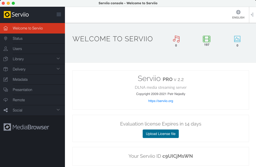Minimize the Serviio console window
The height and width of the screenshot is (167, 256).
(x=8, y=3)
